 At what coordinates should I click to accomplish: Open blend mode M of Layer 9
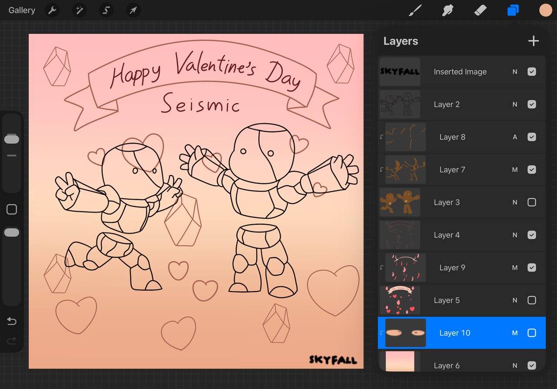click(515, 267)
